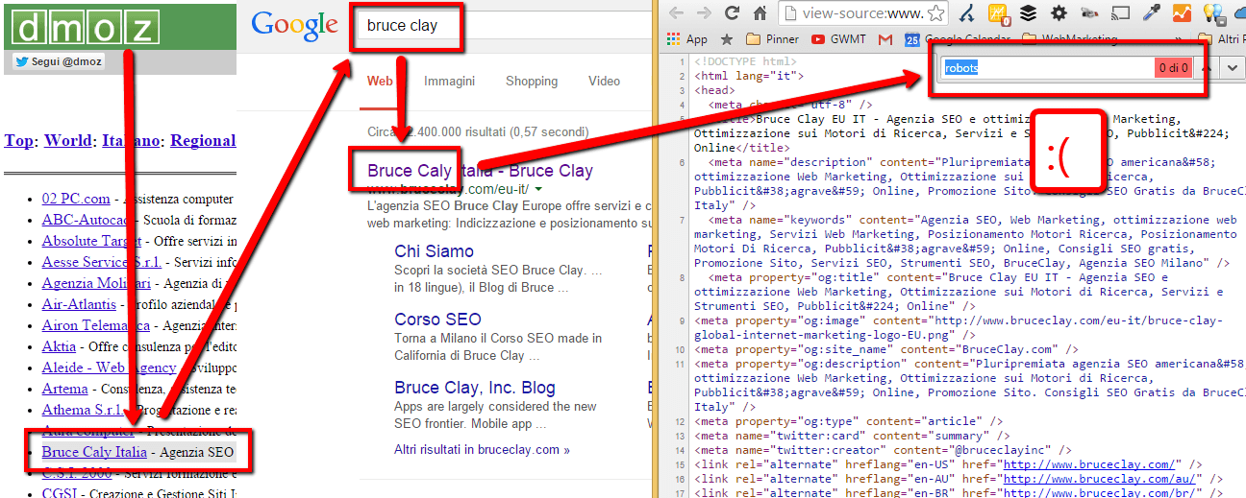The image size is (1246, 498).
Task: Open the 02 PC.com directory listing
Action: tap(76, 199)
